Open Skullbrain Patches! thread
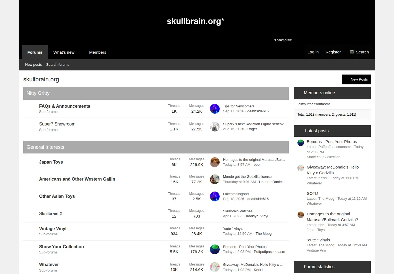394x274 pixels. [x=238, y=211]
